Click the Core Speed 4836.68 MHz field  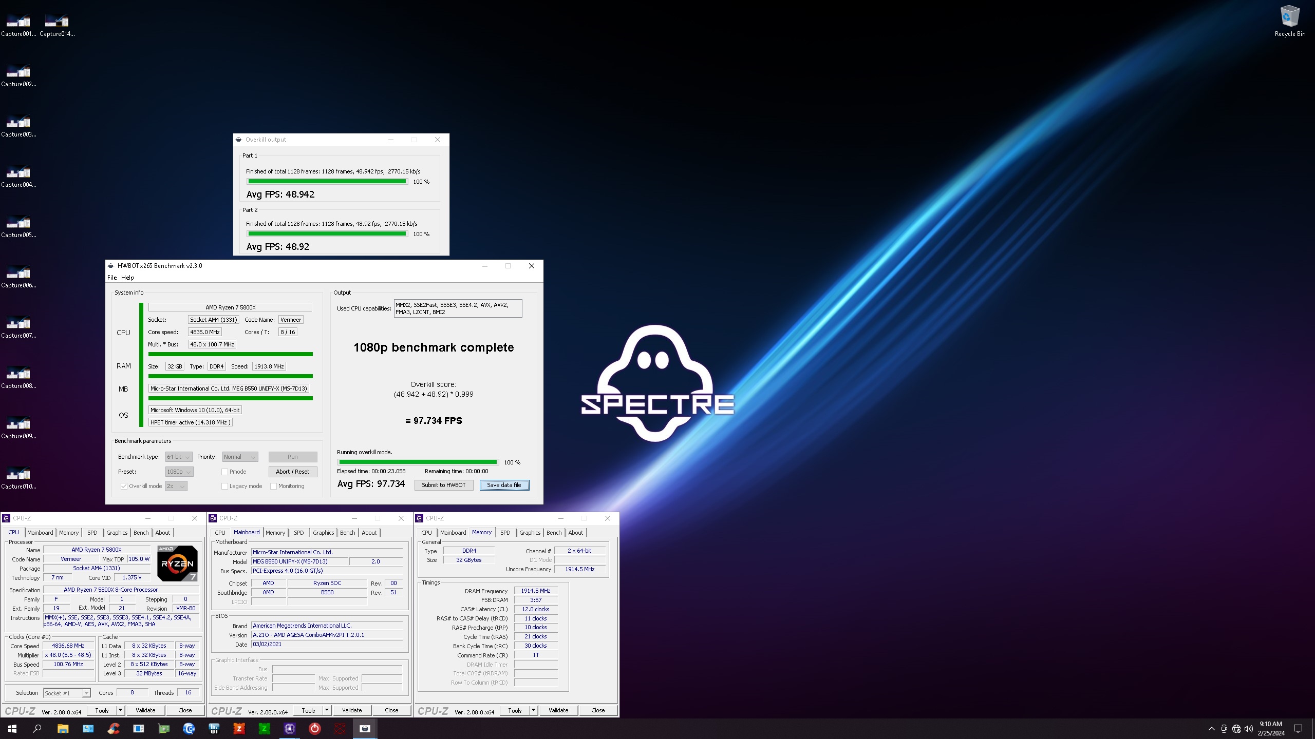pos(68,646)
